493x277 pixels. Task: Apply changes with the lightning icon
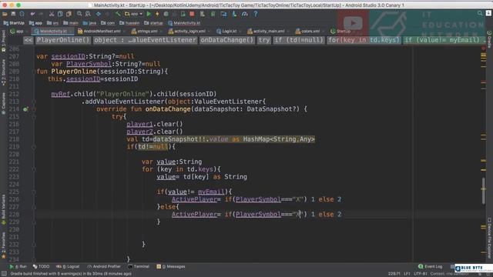tap(157, 14)
